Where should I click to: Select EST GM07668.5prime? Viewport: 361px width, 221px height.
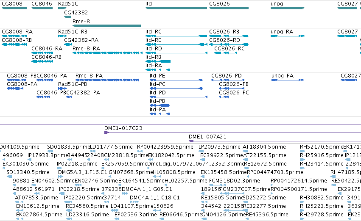coord(131,172)
